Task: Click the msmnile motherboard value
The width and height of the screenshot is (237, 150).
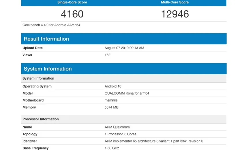Action: [111, 100]
